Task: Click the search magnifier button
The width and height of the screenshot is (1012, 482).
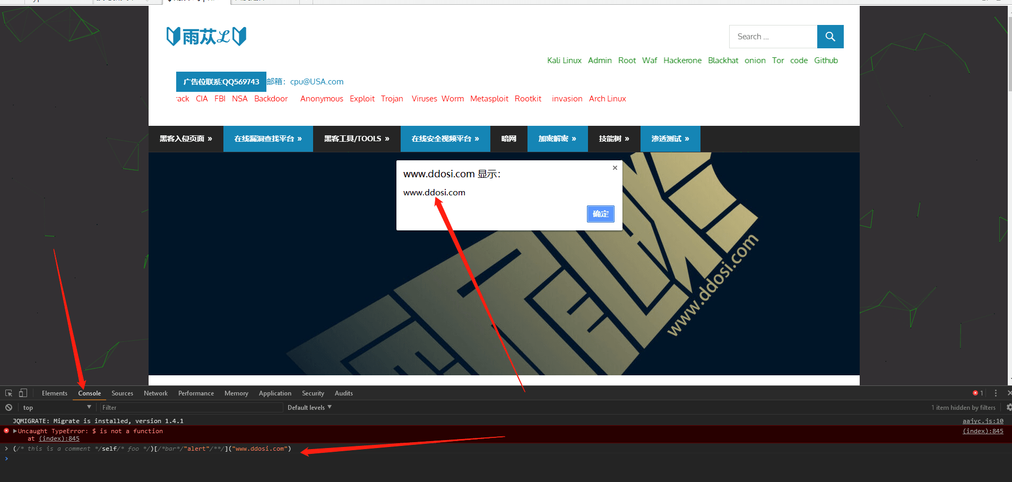Action: coord(830,37)
